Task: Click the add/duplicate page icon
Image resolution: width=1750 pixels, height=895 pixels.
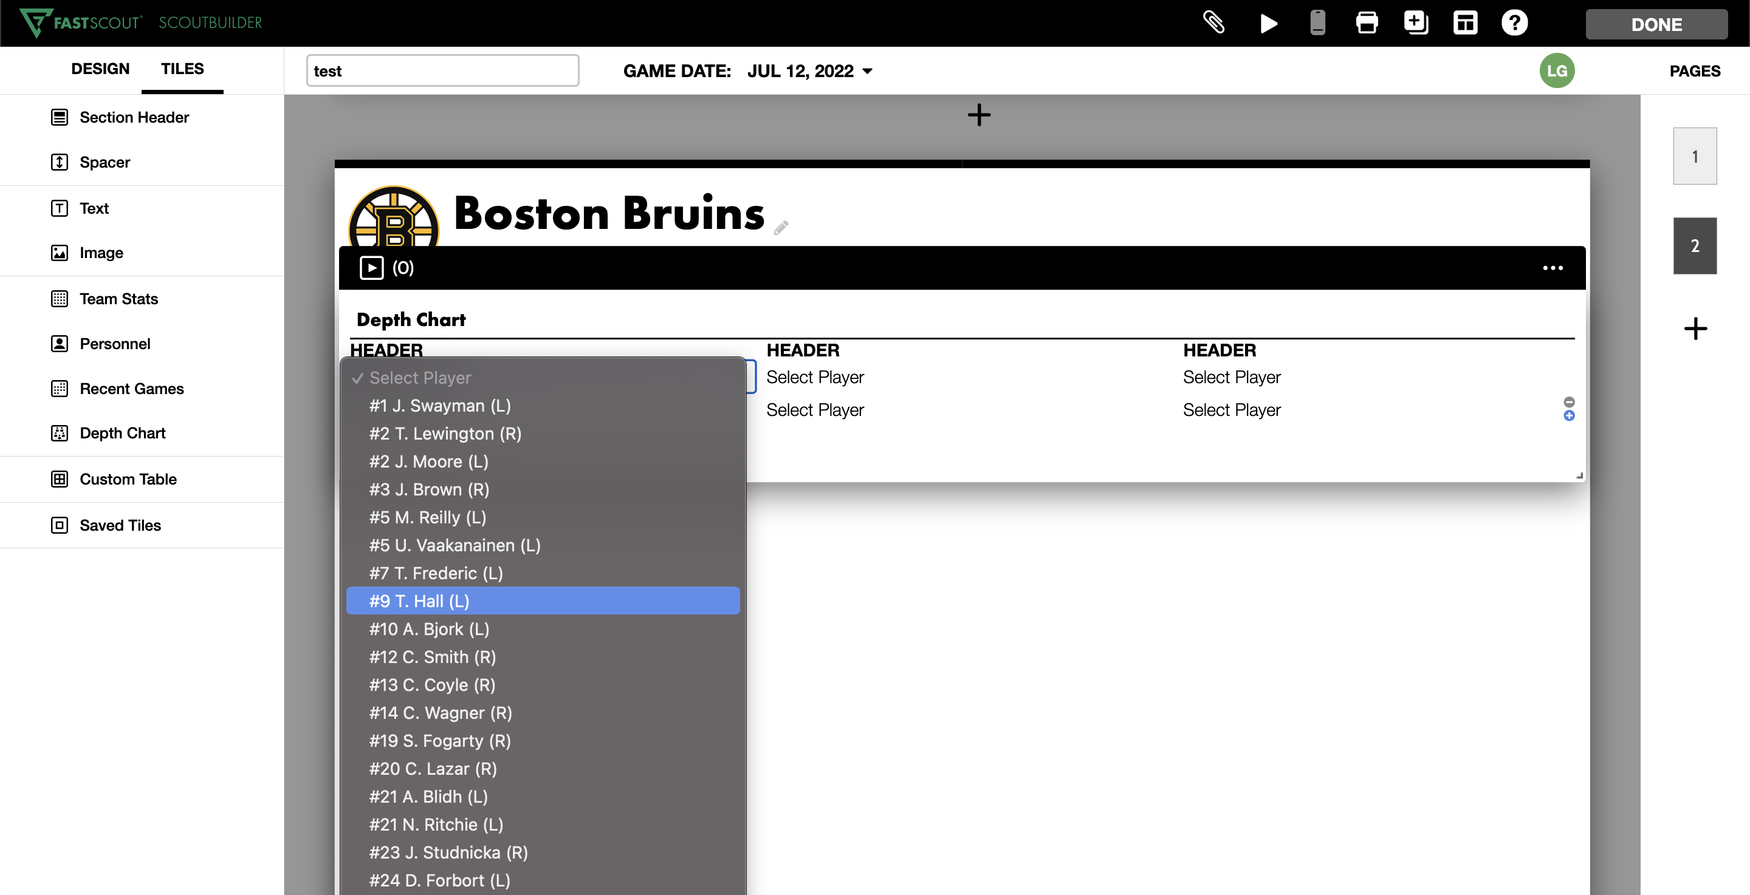Action: (x=1416, y=23)
